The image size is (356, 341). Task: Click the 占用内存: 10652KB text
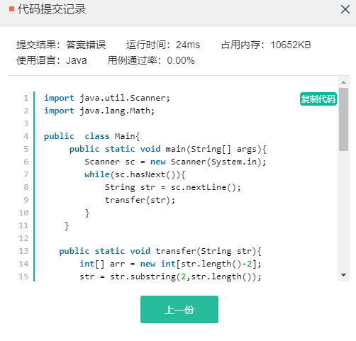266,45
